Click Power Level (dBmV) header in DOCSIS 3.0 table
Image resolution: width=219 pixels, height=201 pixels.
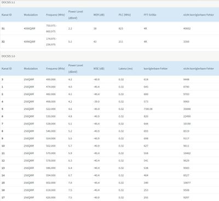tap(76, 69)
